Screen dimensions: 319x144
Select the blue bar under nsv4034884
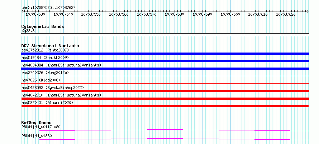(165, 69)
